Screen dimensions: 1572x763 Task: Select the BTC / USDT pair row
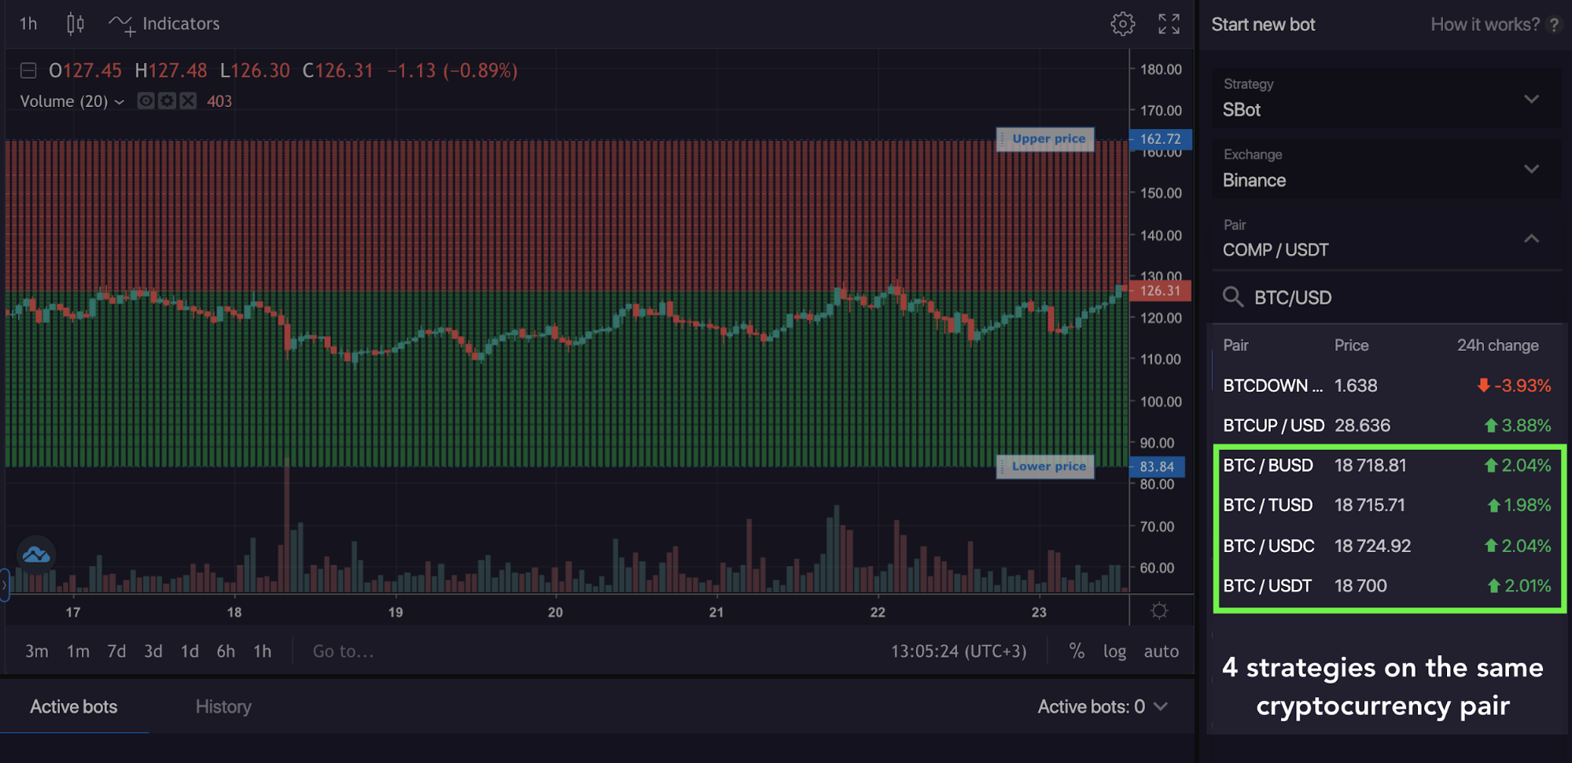[1387, 586]
